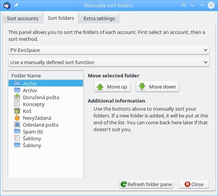Close the window via title bar X
218x196 pixels.
(211, 6)
